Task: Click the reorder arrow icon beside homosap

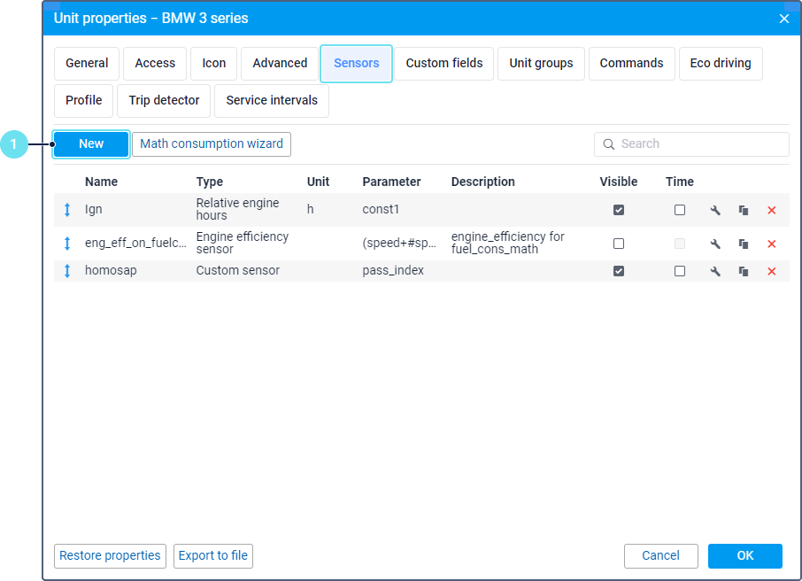Action: (67, 271)
